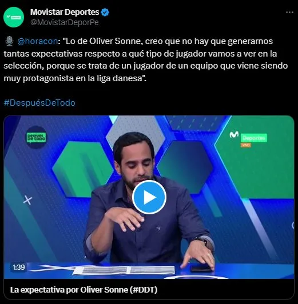This screenshot has width=298, height=304.
Task: Click the Movistar Deportes display name
Action: 65,12
